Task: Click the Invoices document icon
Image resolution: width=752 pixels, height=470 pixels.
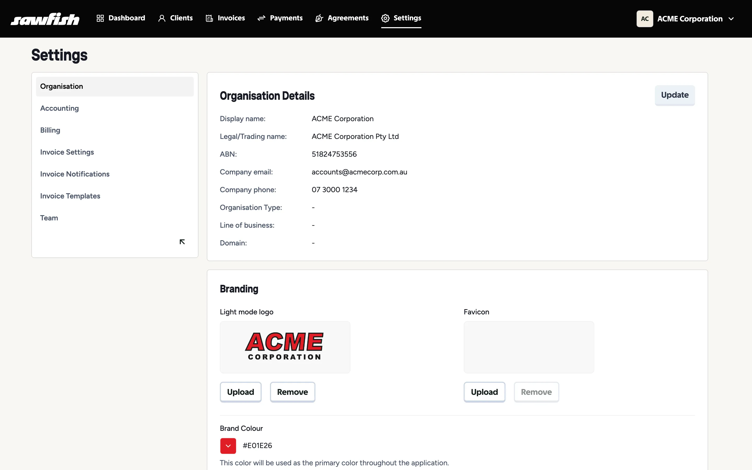Action: (209, 18)
